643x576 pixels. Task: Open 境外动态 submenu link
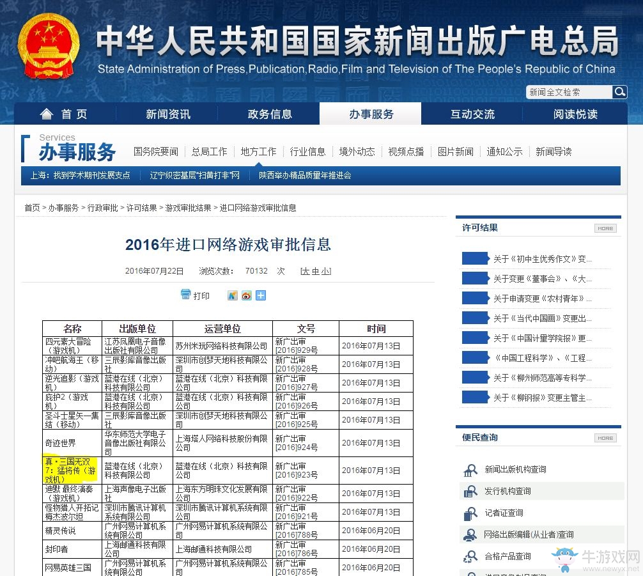(x=357, y=152)
